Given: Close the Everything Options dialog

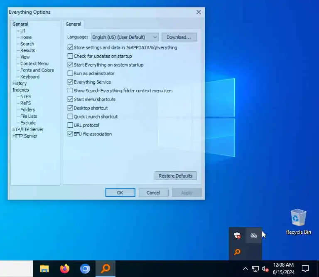Looking at the screenshot, I should point(199,12).
